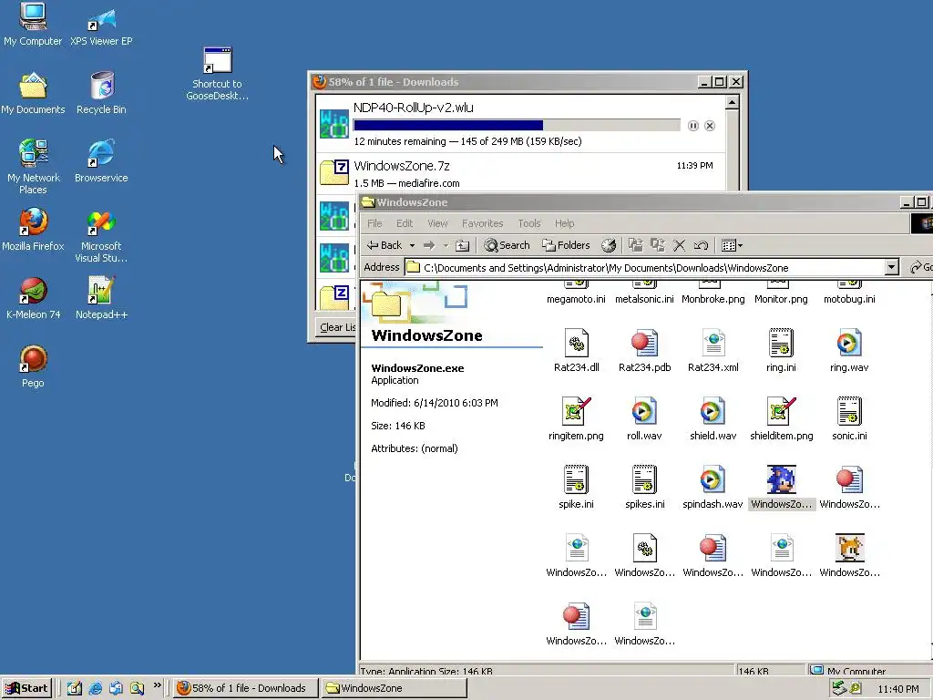
Task: Click the motobug.ini file name
Action: [849, 299]
